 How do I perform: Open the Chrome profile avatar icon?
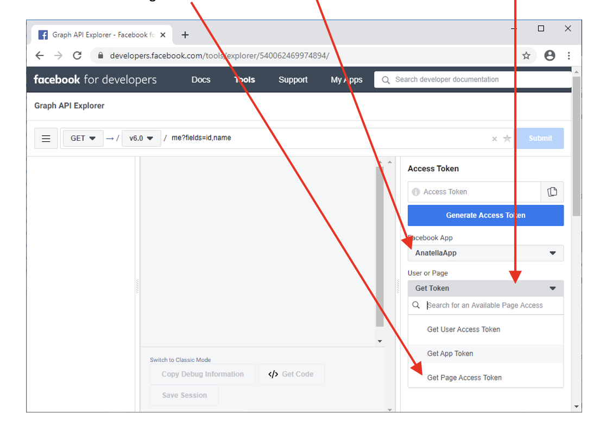click(550, 55)
